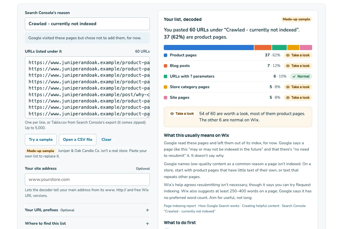Click the Normal badge for URLs with ? parameters

click(301, 76)
